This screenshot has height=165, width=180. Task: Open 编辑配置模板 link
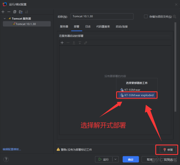point(12,149)
